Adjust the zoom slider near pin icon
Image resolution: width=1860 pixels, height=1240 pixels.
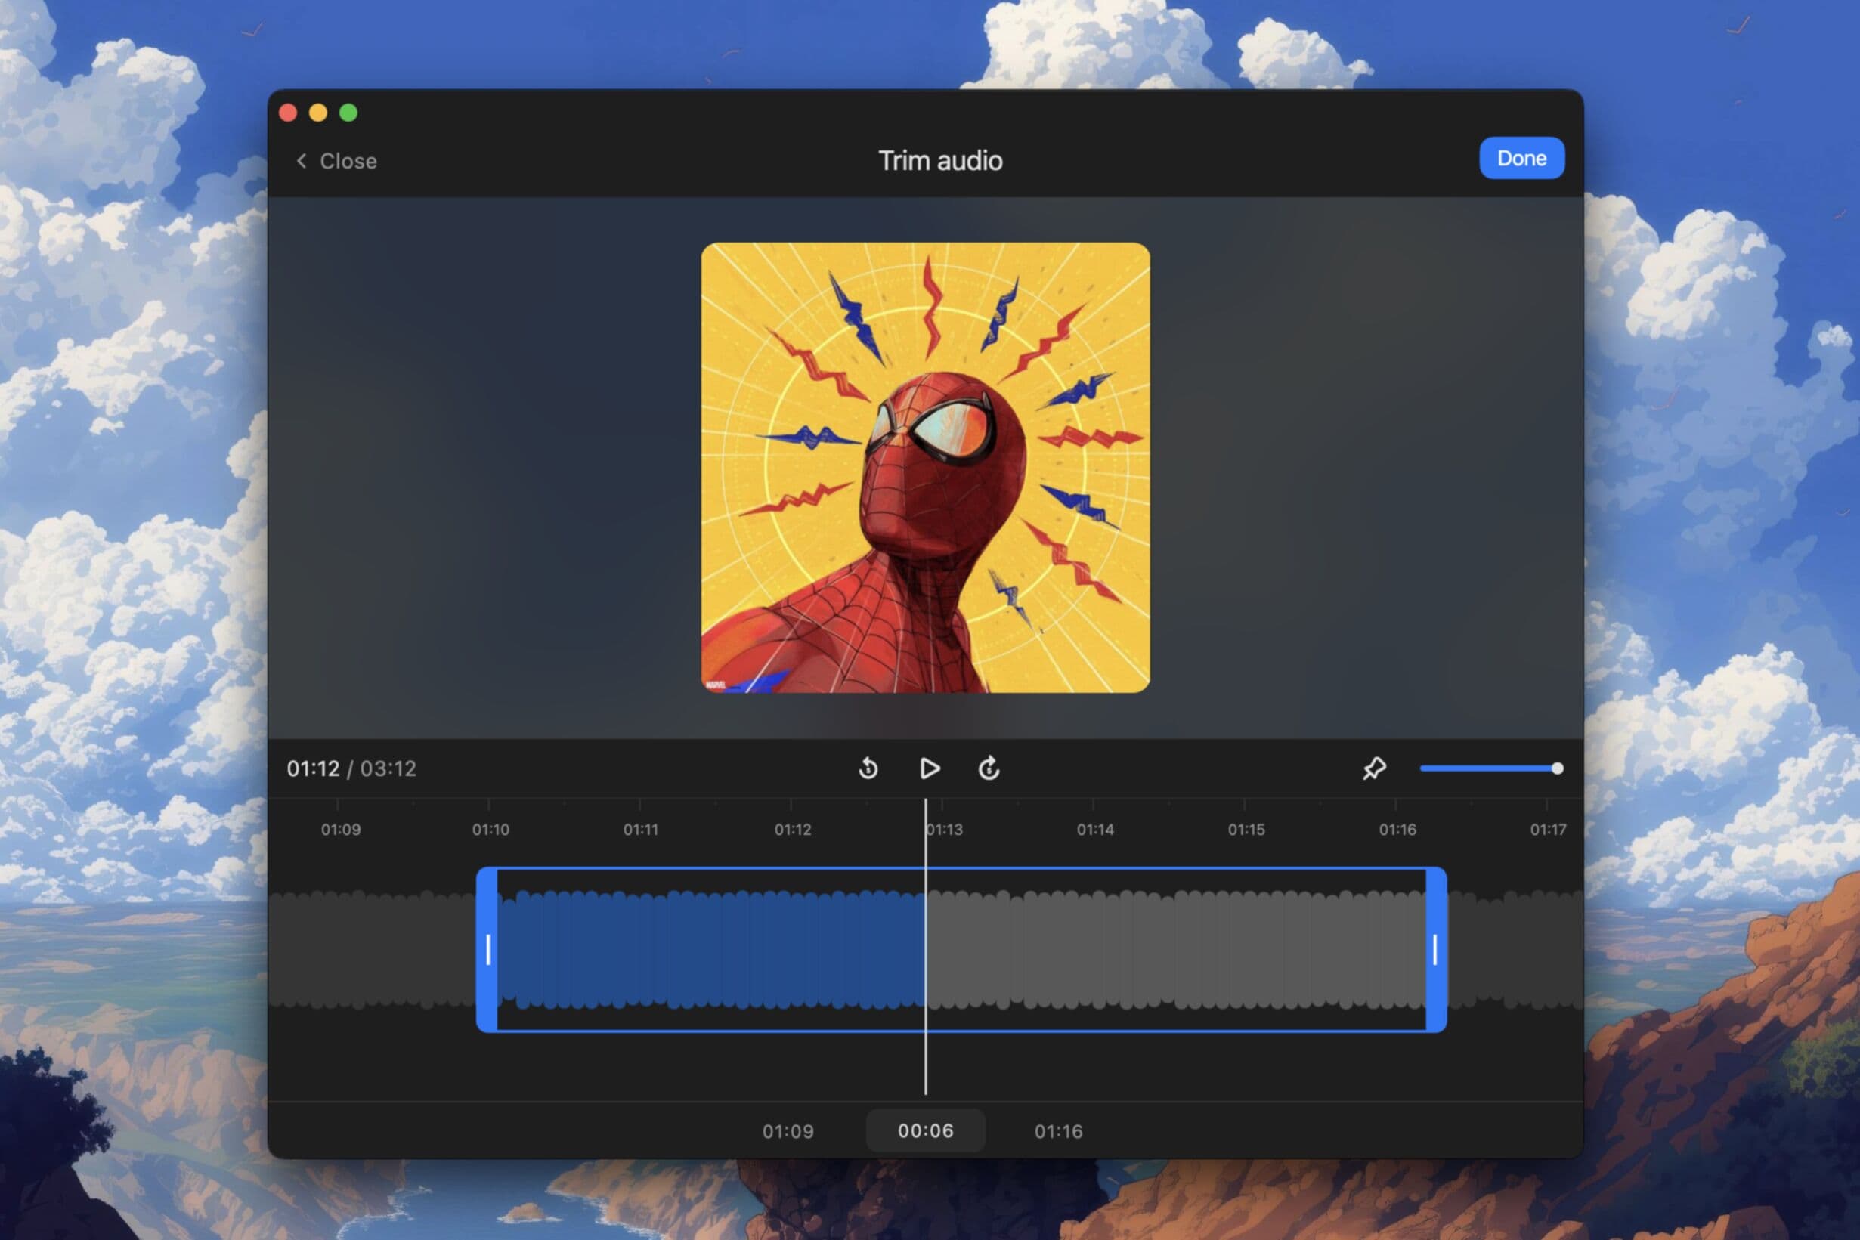click(x=1491, y=768)
